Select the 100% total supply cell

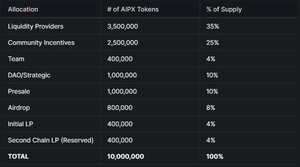215,156
